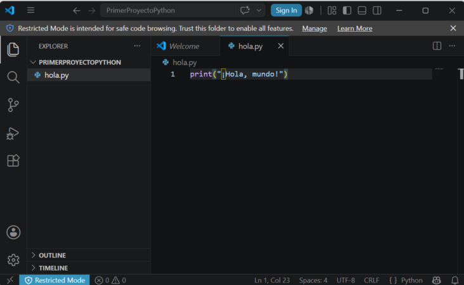
Task: Open the Search view
Action: [x=13, y=77]
